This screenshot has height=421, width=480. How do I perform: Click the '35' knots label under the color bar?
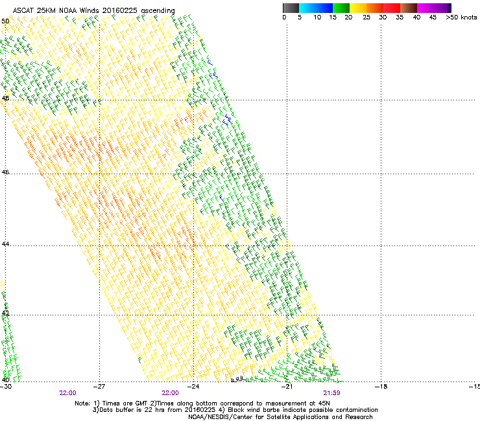[400, 17]
